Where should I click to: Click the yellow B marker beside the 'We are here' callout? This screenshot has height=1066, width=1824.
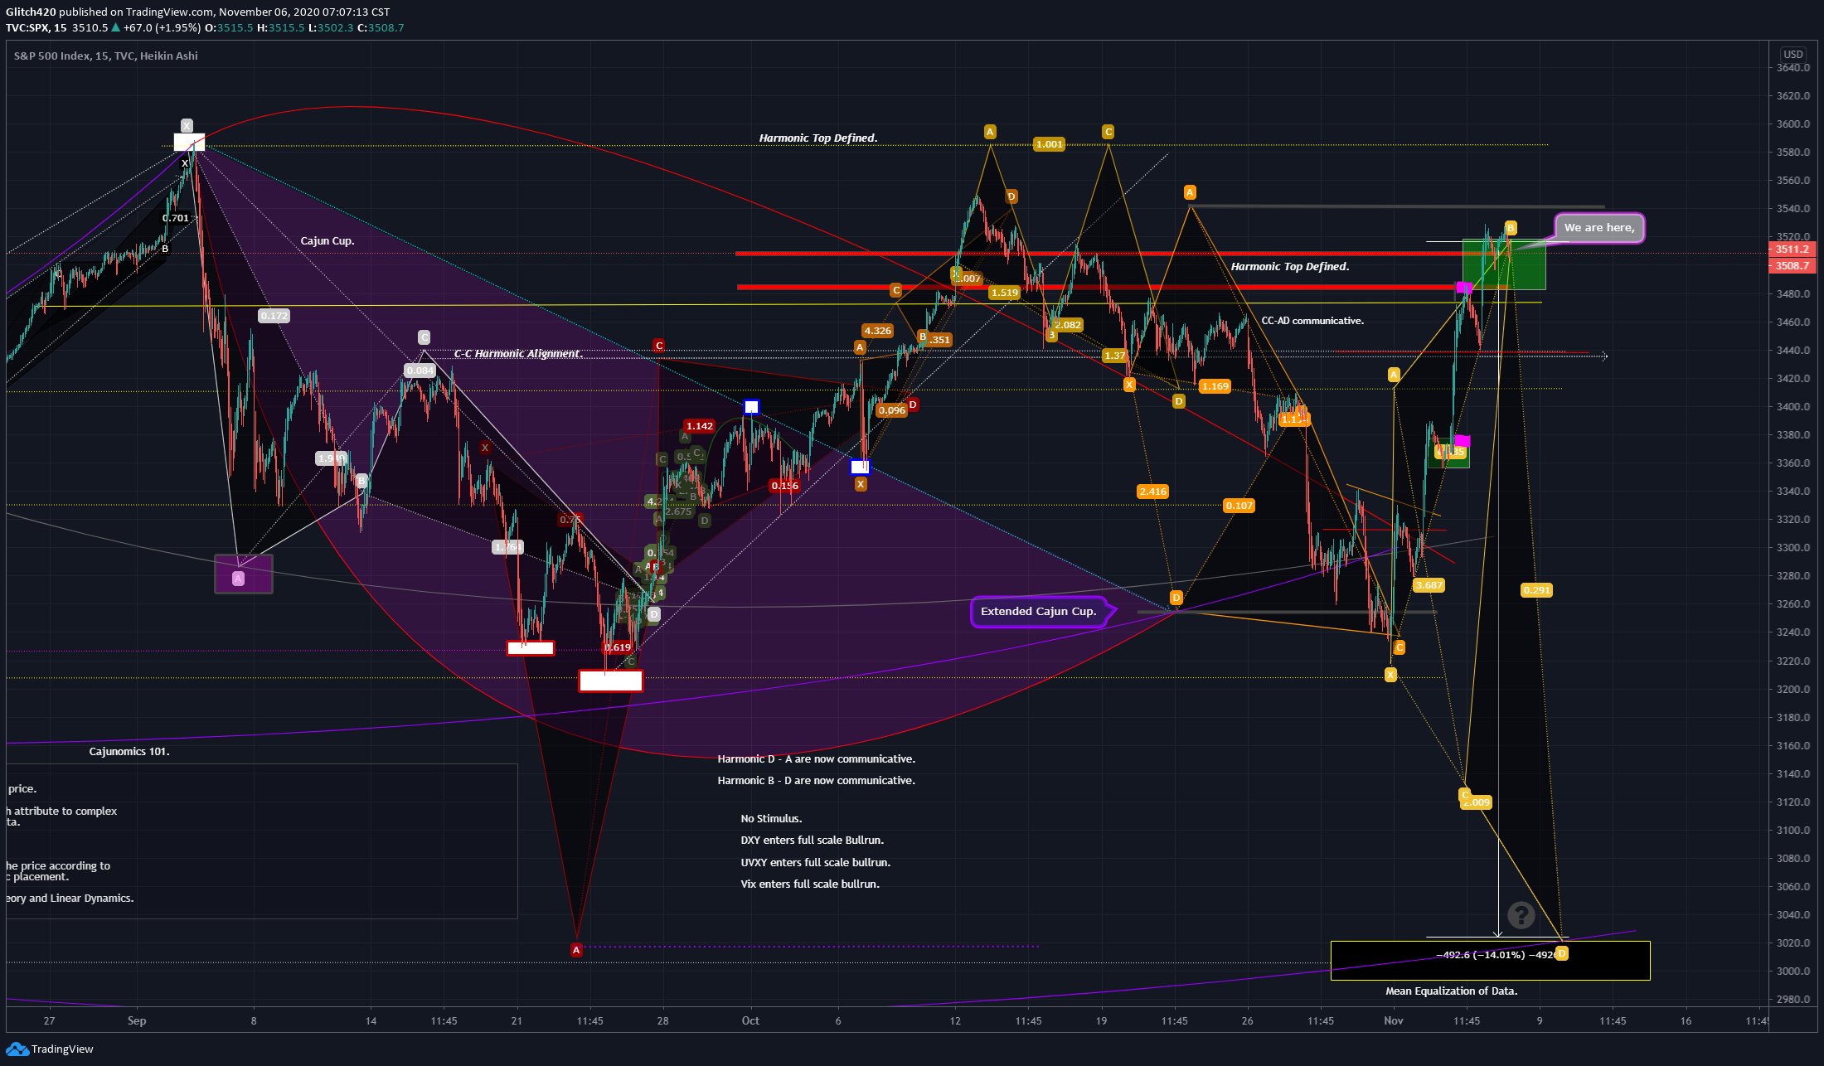coord(1511,228)
